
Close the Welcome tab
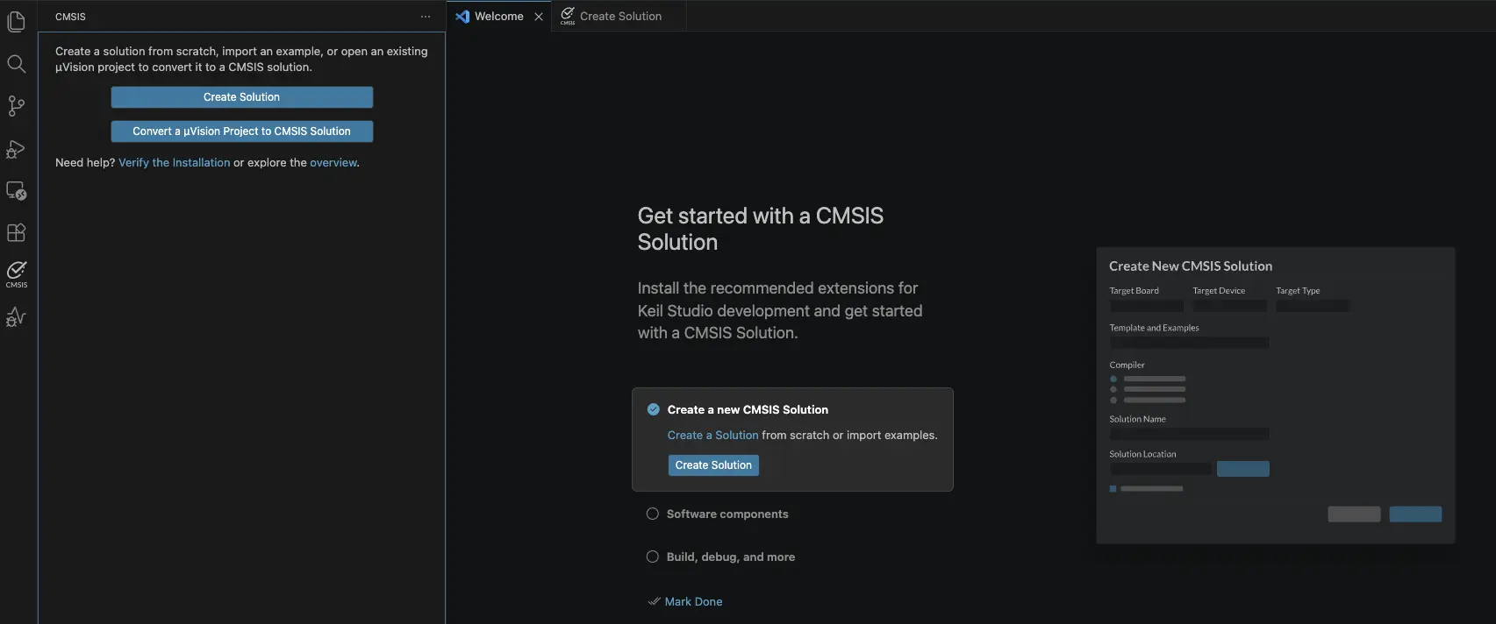[539, 17]
